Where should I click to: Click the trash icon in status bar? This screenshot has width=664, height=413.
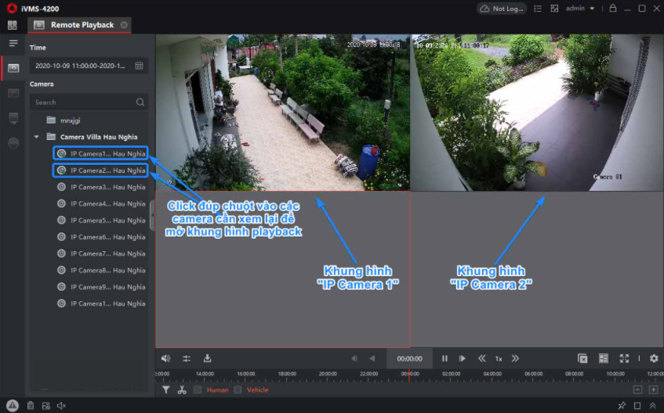pyautogui.click(x=31, y=406)
